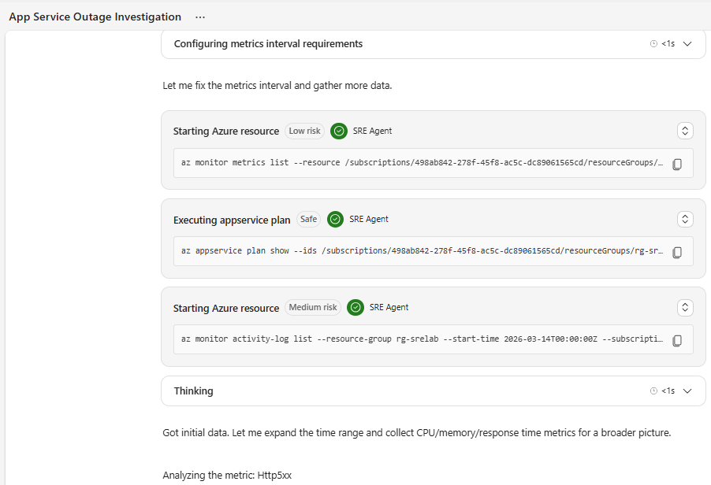Click the SRE Agent checkmark on Low risk card

coord(338,131)
